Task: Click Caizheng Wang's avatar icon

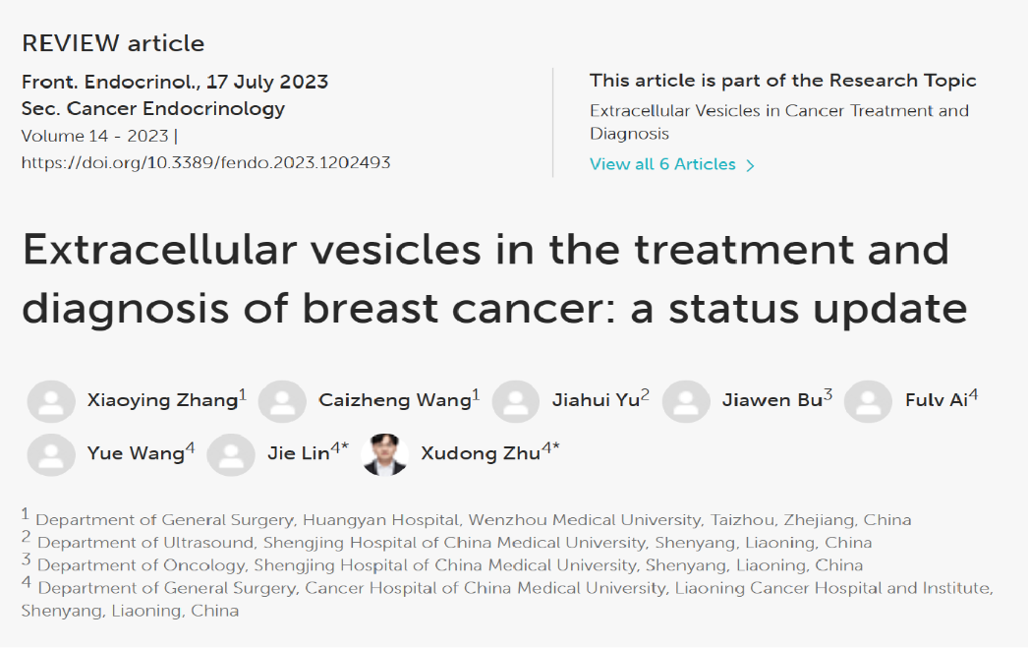Action: (283, 401)
